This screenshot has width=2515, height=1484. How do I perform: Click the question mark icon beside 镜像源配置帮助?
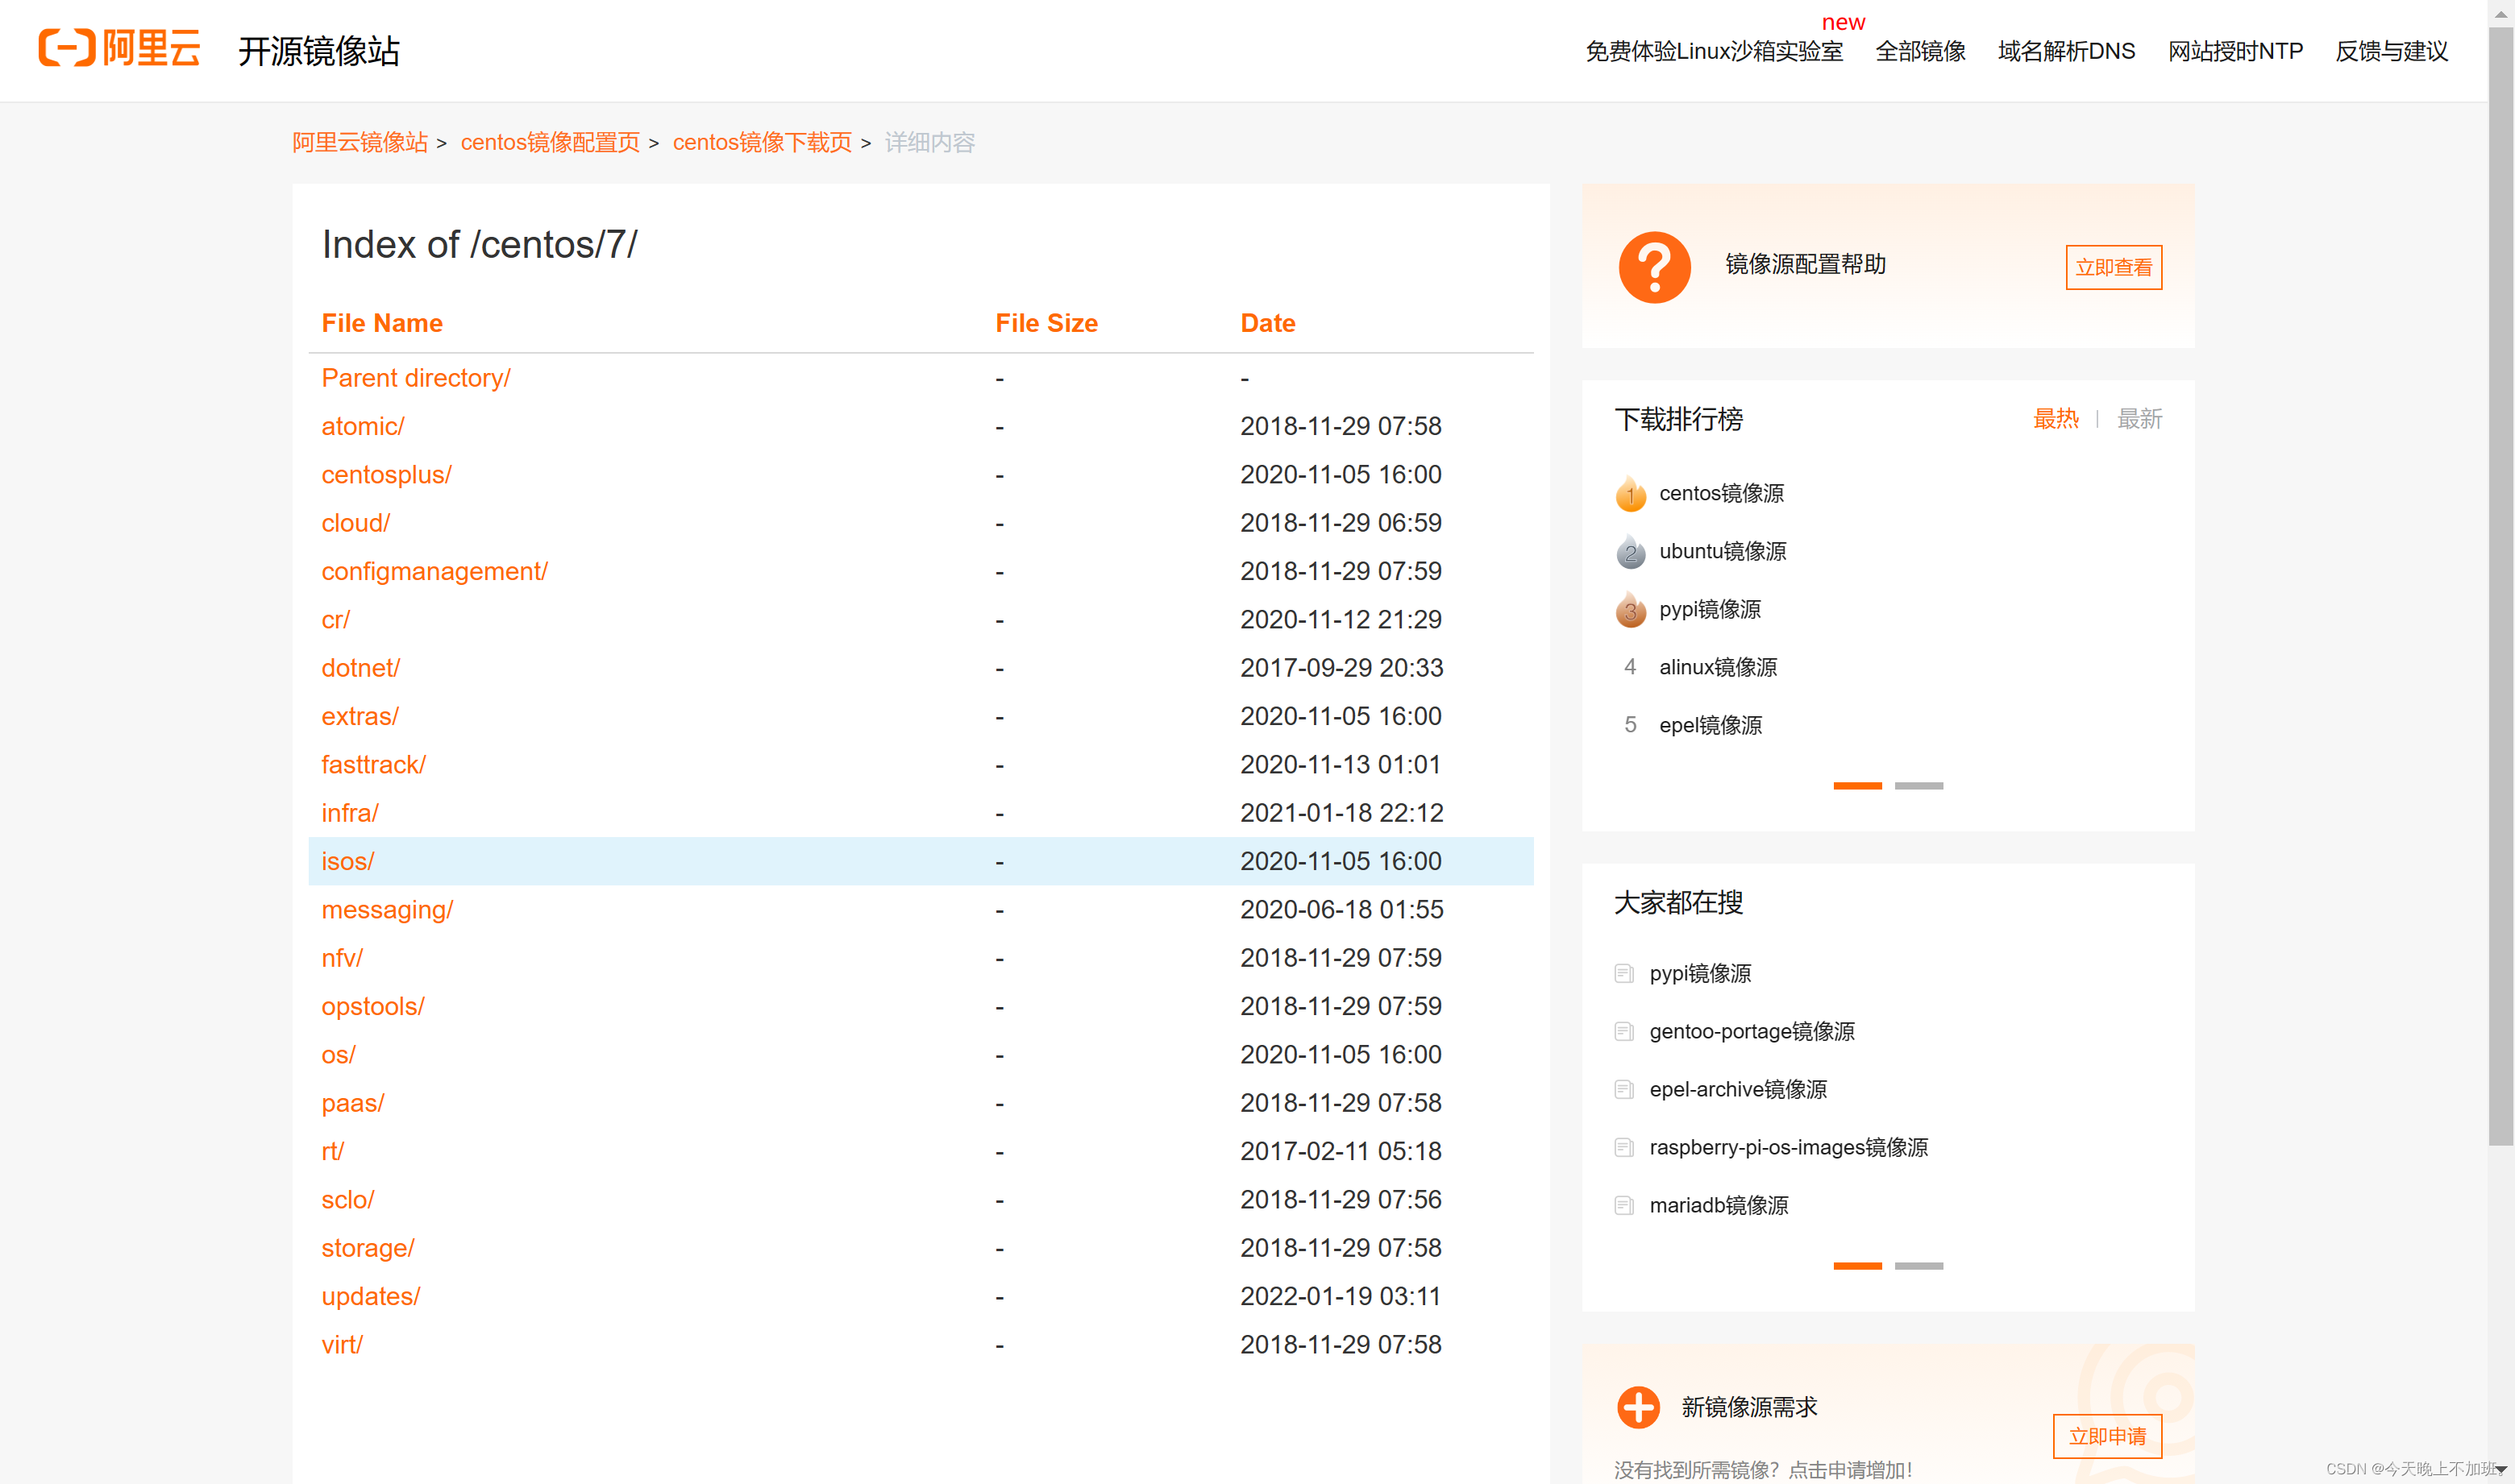[1655, 266]
